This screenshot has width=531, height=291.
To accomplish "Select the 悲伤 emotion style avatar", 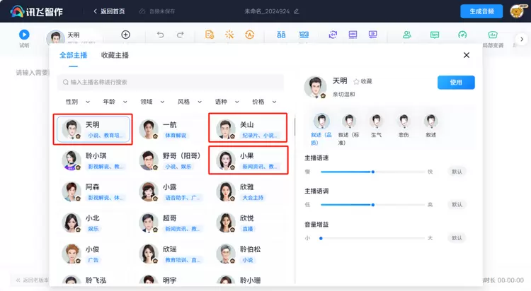I will [404, 121].
